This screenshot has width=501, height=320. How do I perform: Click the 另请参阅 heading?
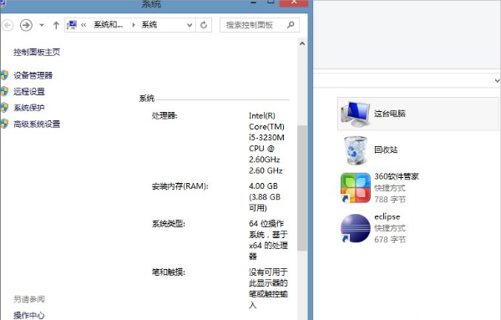[x=29, y=299]
